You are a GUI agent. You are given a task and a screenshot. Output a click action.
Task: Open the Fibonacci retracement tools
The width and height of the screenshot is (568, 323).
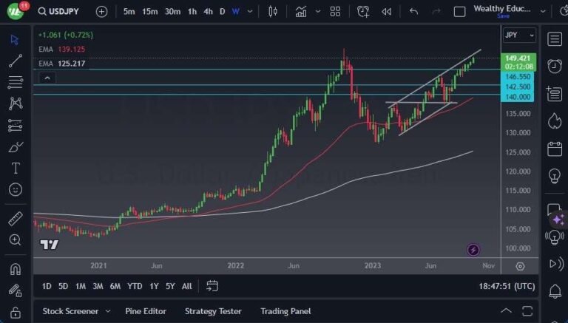tap(16, 82)
